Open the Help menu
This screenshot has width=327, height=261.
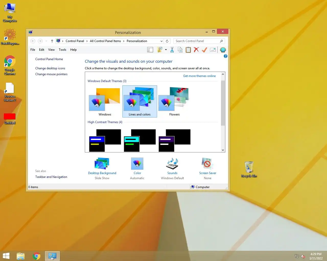click(x=73, y=50)
